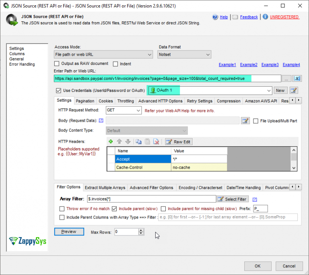Uncheck Use Credentials checkbox
Image resolution: width=309 pixels, height=275 pixels.
58,90
